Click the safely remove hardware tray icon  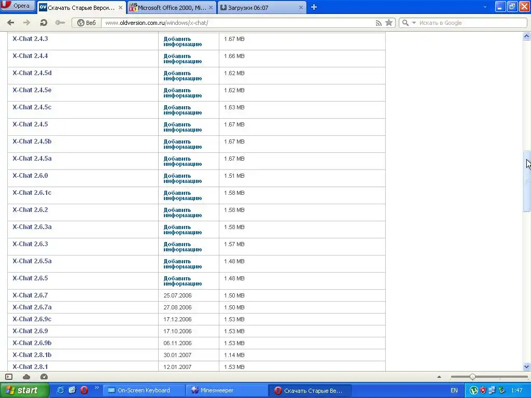(501, 390)
